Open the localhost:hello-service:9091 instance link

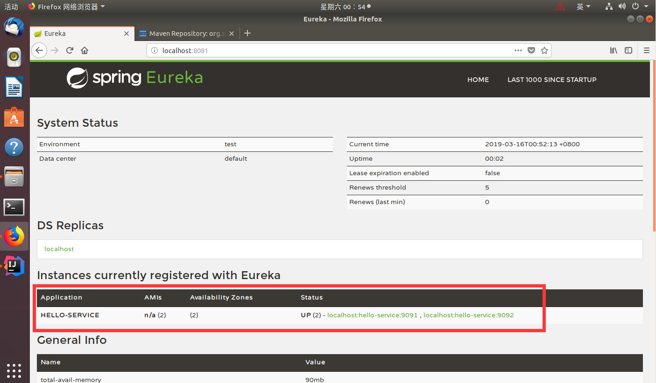coord(373,315)
